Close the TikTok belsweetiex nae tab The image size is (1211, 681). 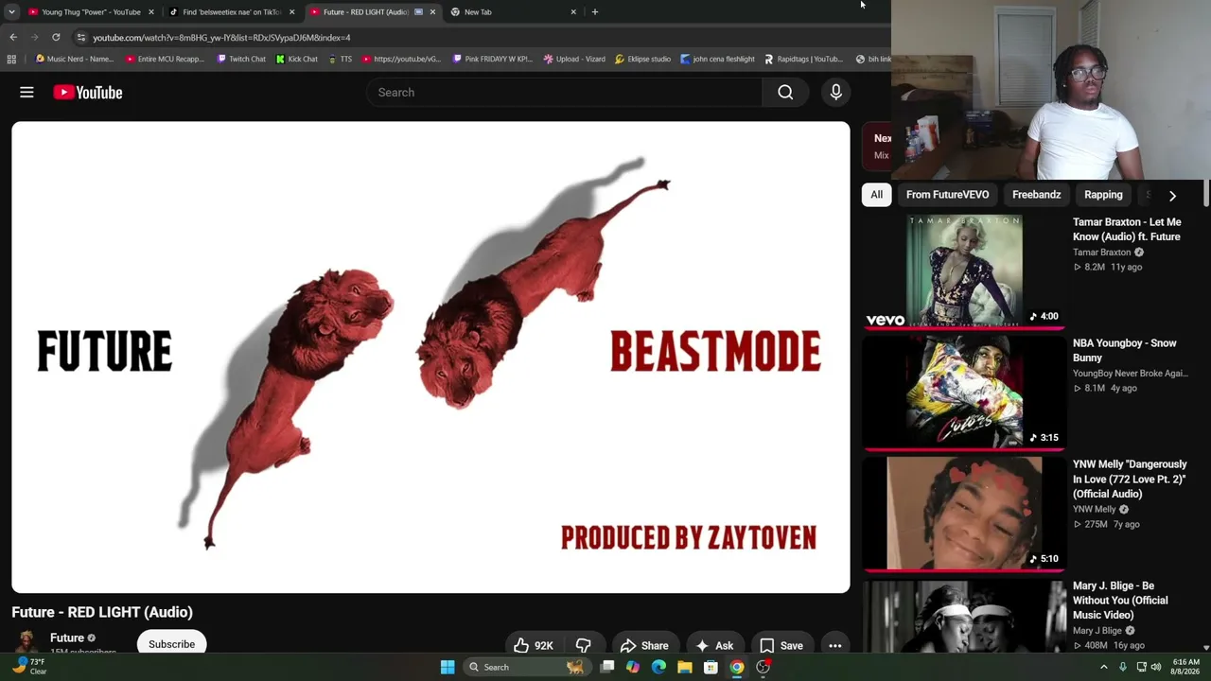[291, 12]
